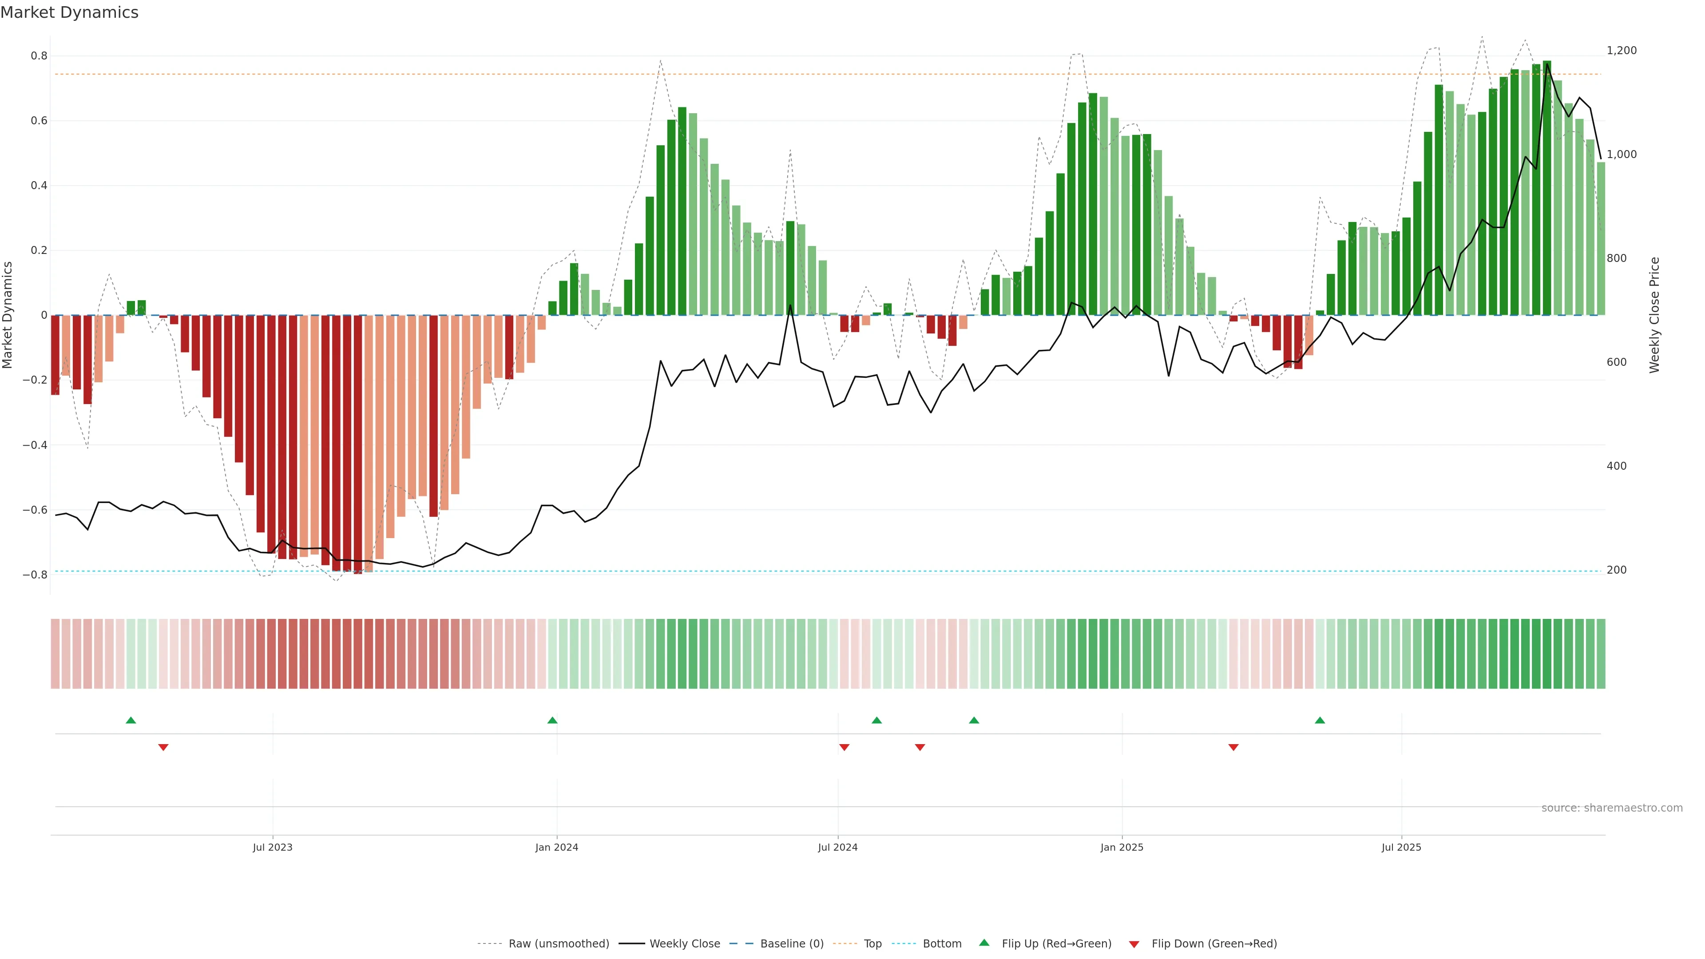
Task: Click the source: sharemaestro.com text
Action: click(x=1612, y=808)
